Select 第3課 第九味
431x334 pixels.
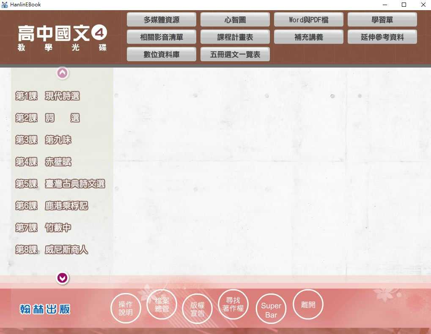[x=43, y=140]
